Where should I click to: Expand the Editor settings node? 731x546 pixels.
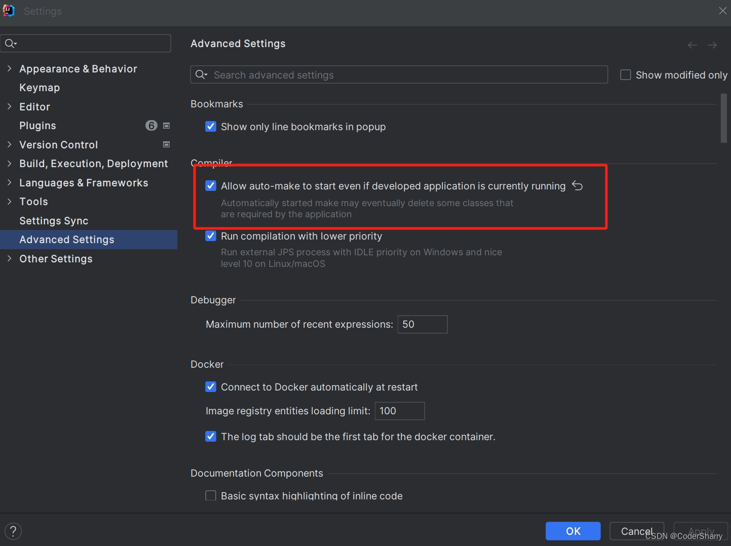9,106
